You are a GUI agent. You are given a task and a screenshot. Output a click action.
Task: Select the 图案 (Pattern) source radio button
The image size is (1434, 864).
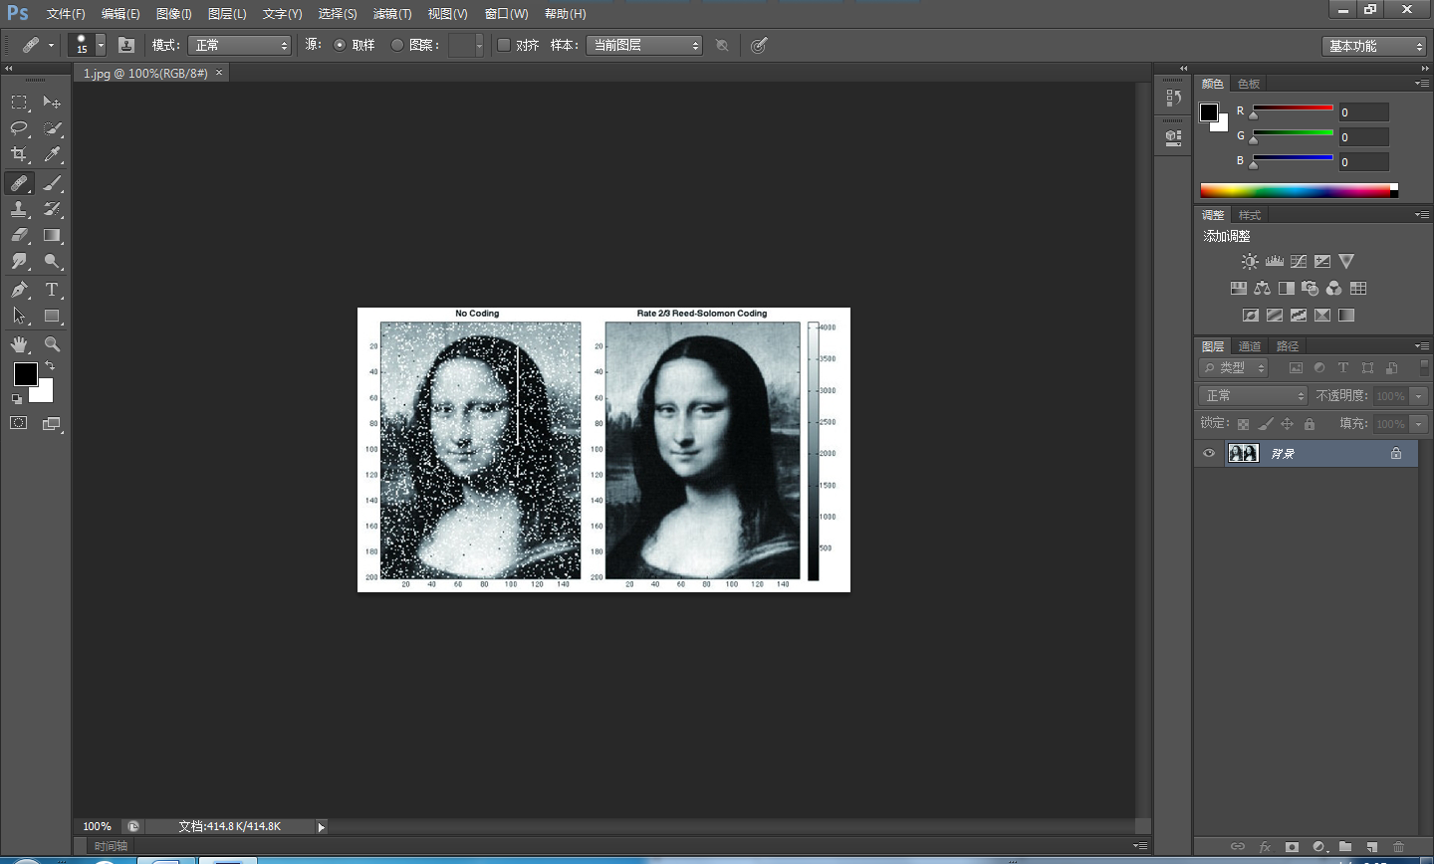tap(397, 45)
